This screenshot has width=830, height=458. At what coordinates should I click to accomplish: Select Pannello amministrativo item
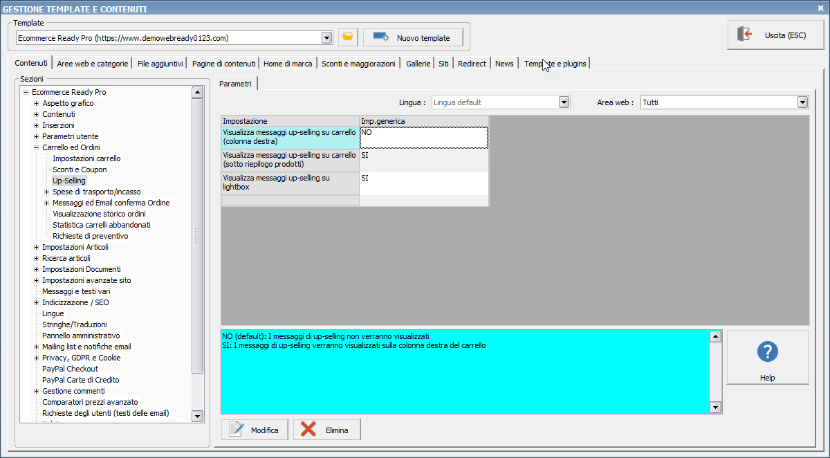click(x=81, y=336)
